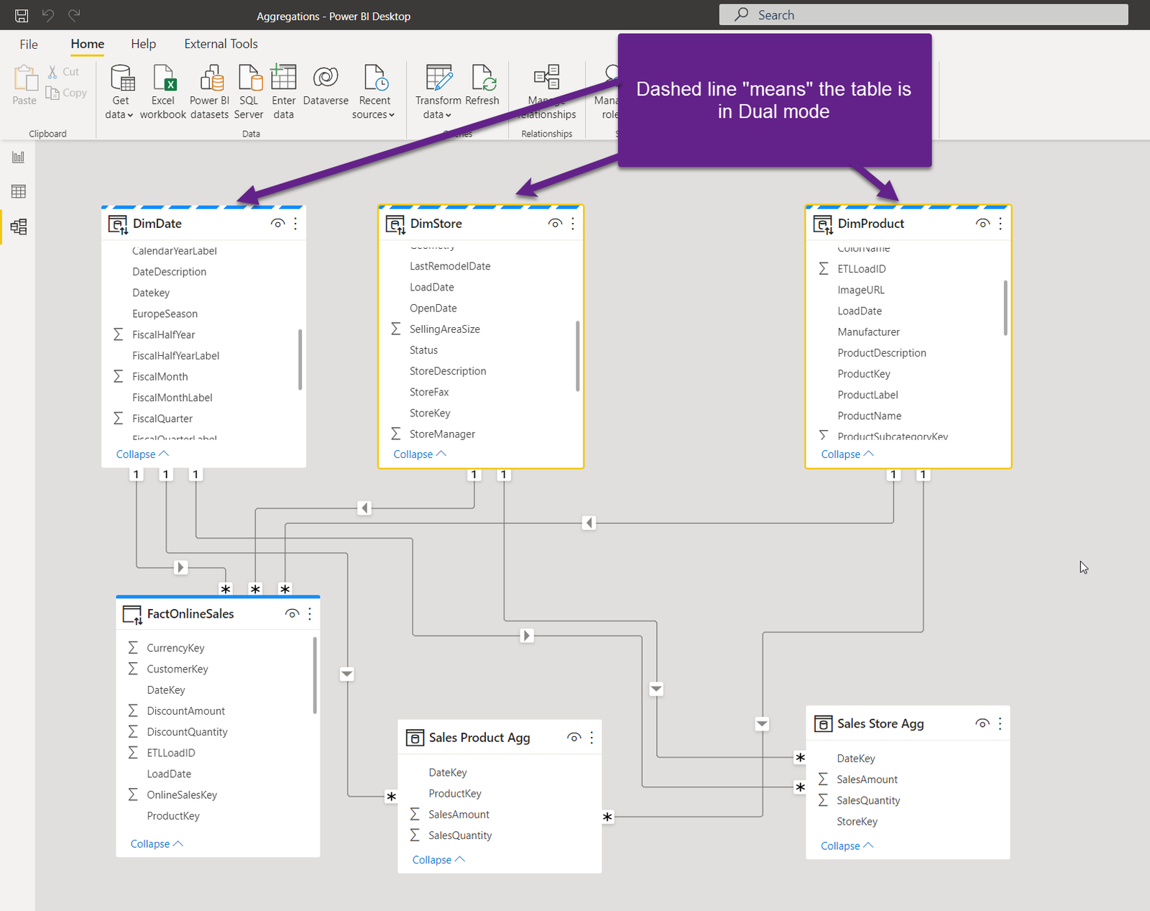Hide the Sales Store Agg table
The height and width of the screenshot is (911, 1150).
click(982, 723)
